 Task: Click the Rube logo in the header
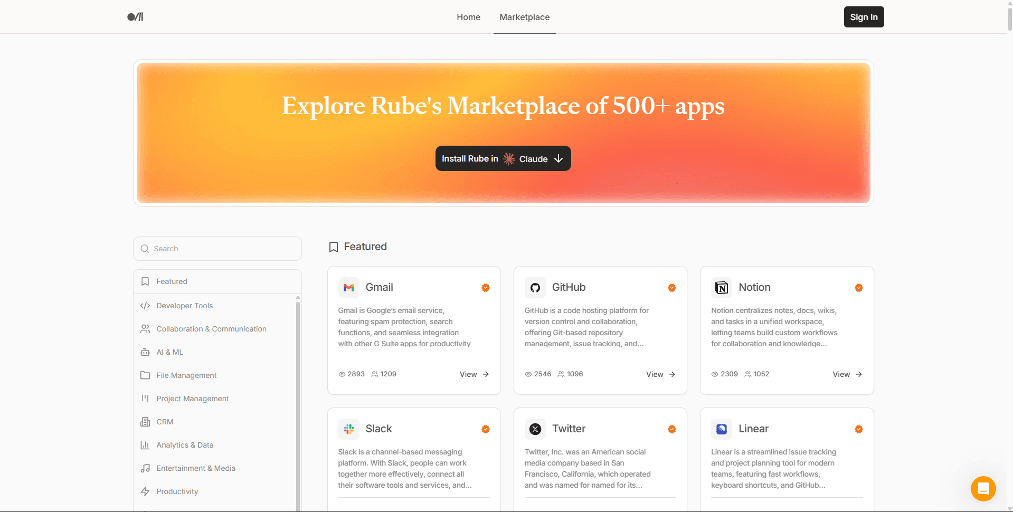(x=135, y=16)
